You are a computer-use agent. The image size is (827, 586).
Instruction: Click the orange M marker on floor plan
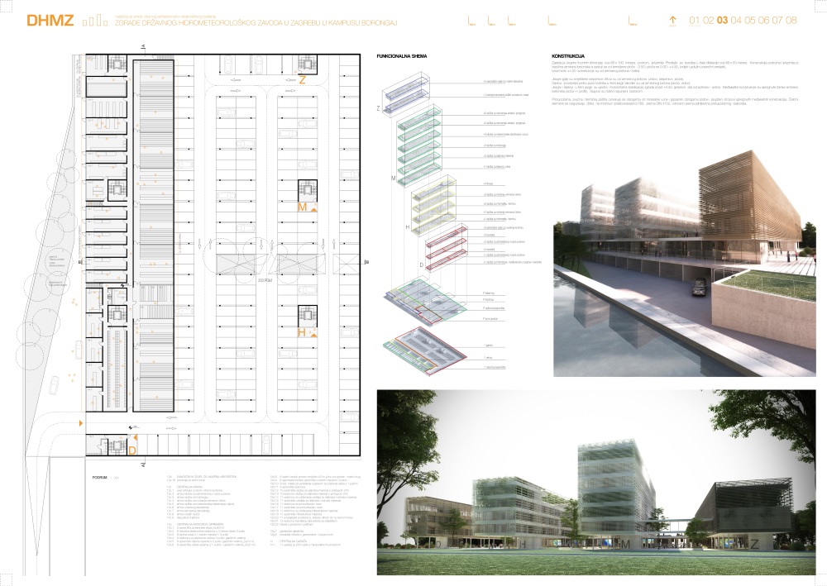[x=304, y=207]
